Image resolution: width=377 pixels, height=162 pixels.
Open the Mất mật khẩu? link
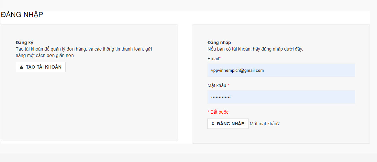click(265, 124)
